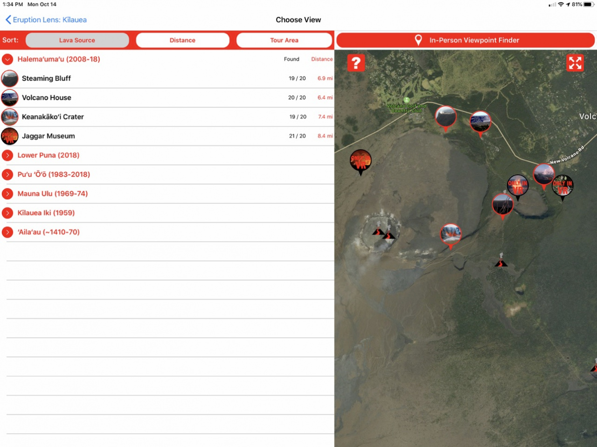Viewport: 597px width, 447px height.
Task: Select the Keanakākoʻi Crater row title
Action: point(53,117)
